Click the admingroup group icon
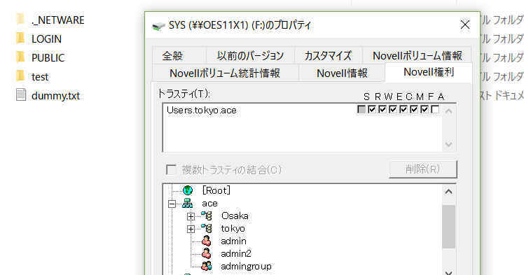The image size is (524, 275). click(207, 266)
